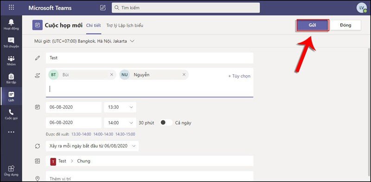Open Ứng dụng apps in sidebar

(x=11, y=171)
